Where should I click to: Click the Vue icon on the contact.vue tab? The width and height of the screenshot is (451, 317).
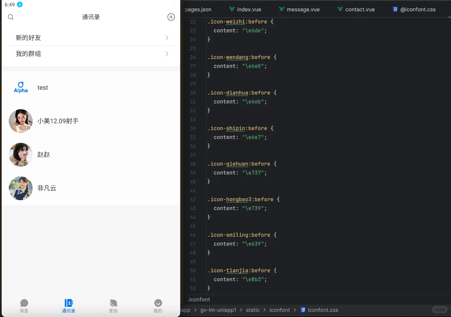coord(339,10)
